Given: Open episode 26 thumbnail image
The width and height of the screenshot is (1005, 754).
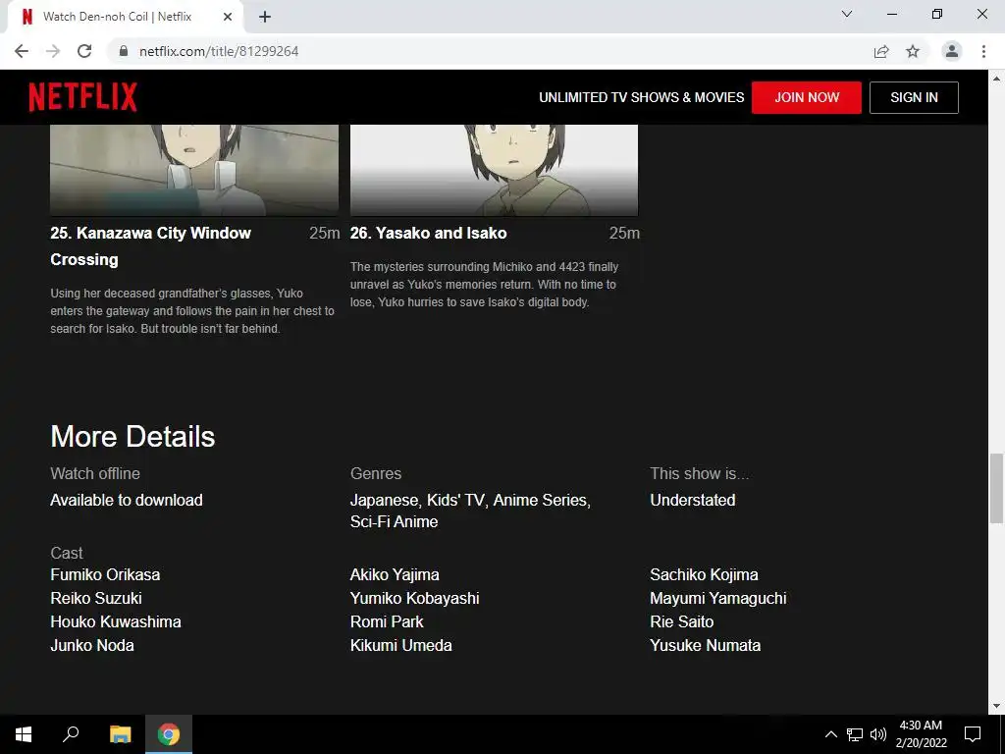Looking at the screenshot, I should click(495, 170).
